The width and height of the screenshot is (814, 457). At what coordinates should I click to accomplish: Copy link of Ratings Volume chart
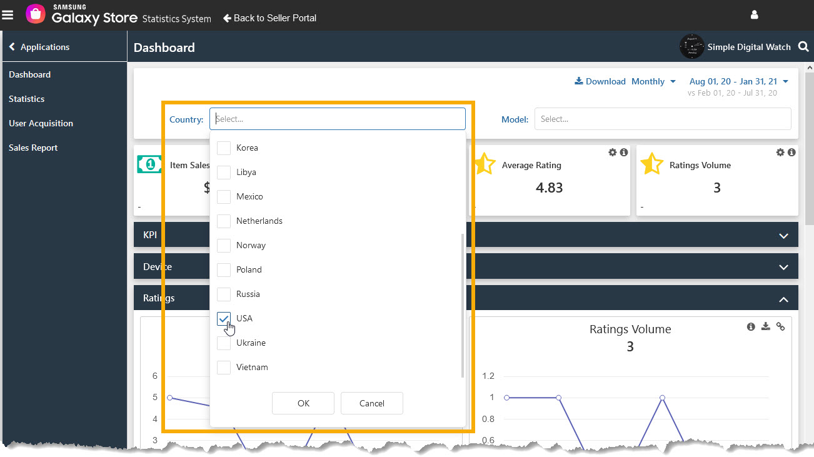pos(780,326)
